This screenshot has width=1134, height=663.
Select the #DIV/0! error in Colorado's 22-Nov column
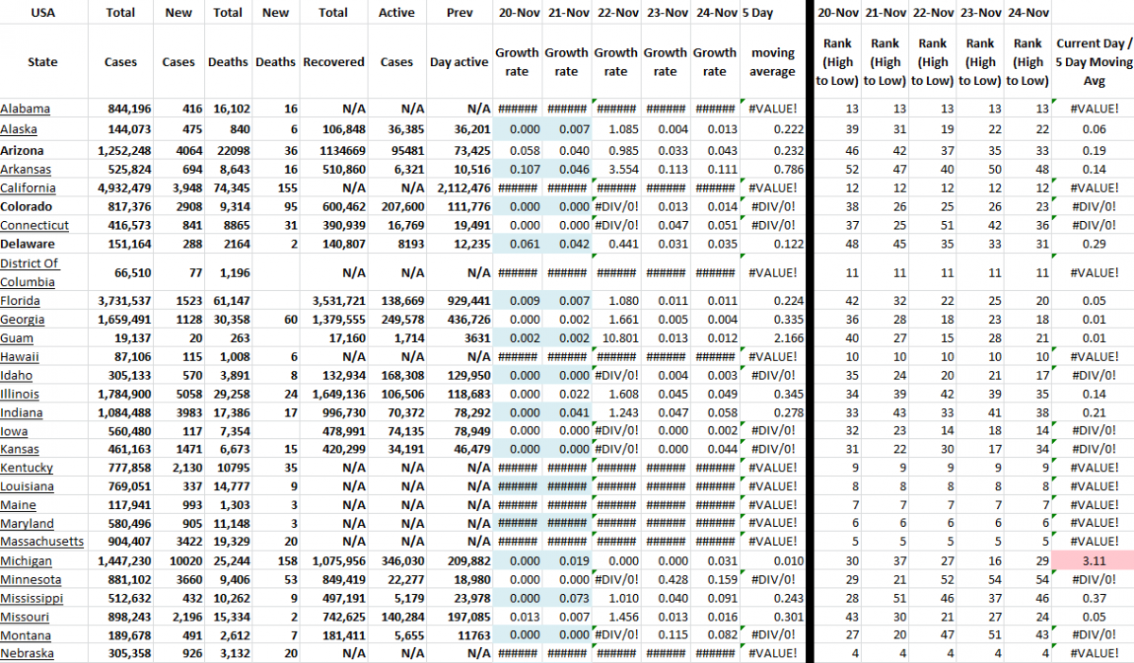click(x=615, y=206)
